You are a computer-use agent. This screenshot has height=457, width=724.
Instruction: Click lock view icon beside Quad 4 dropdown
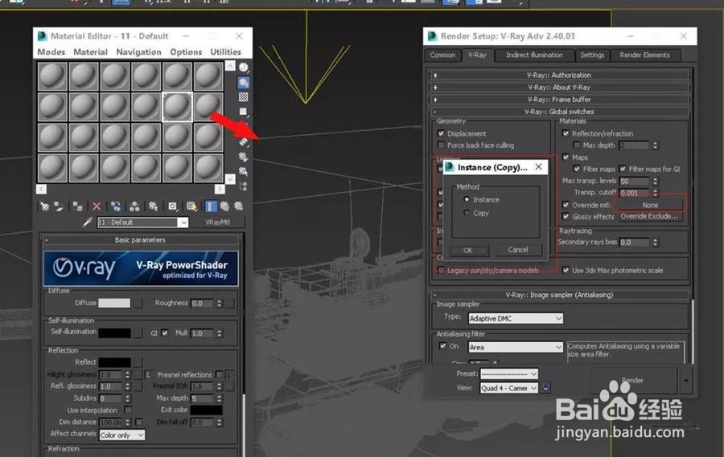[x=545, y=388]
